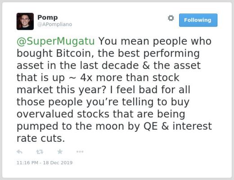
Task: Click the 18 Dec 2019 date
Action: (x=58, y=162)
